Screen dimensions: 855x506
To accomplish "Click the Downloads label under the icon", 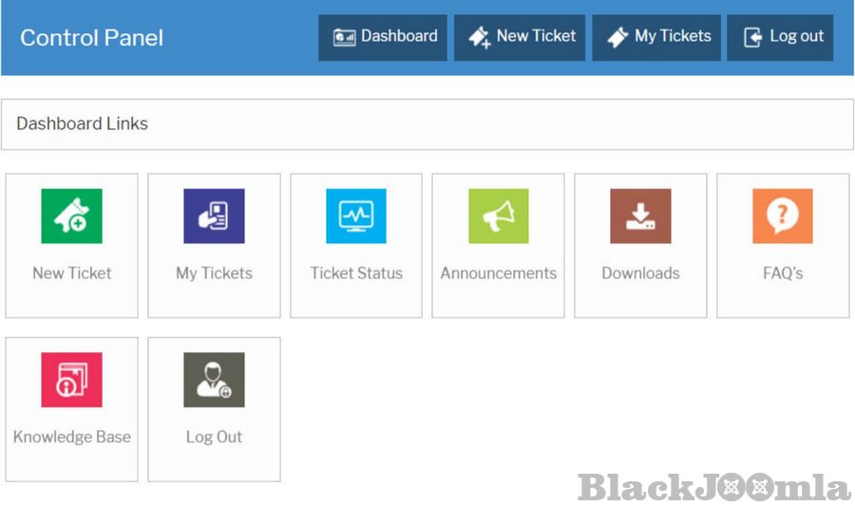I will click(640, 273).
